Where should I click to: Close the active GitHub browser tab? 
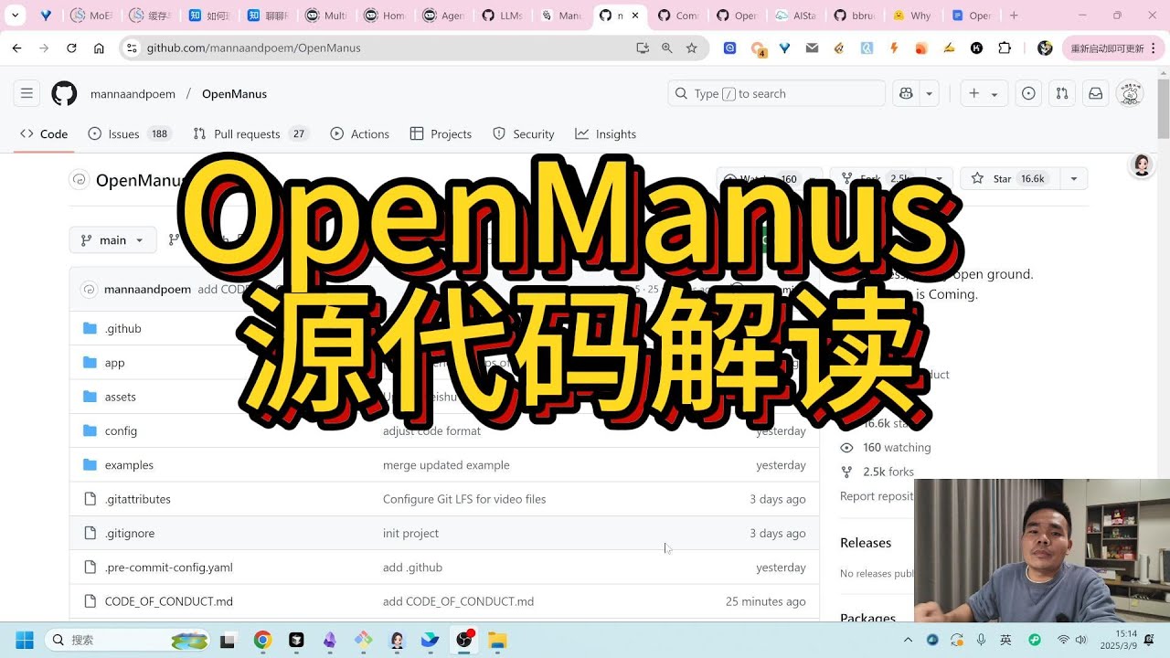pos(635,16)
